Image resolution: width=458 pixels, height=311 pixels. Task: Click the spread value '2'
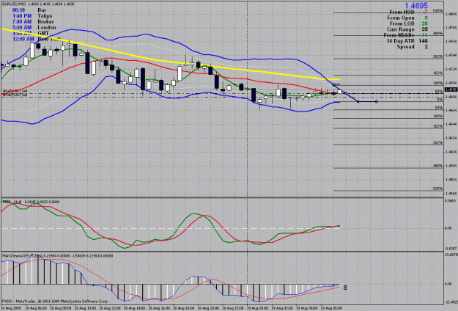click(426, 47)
